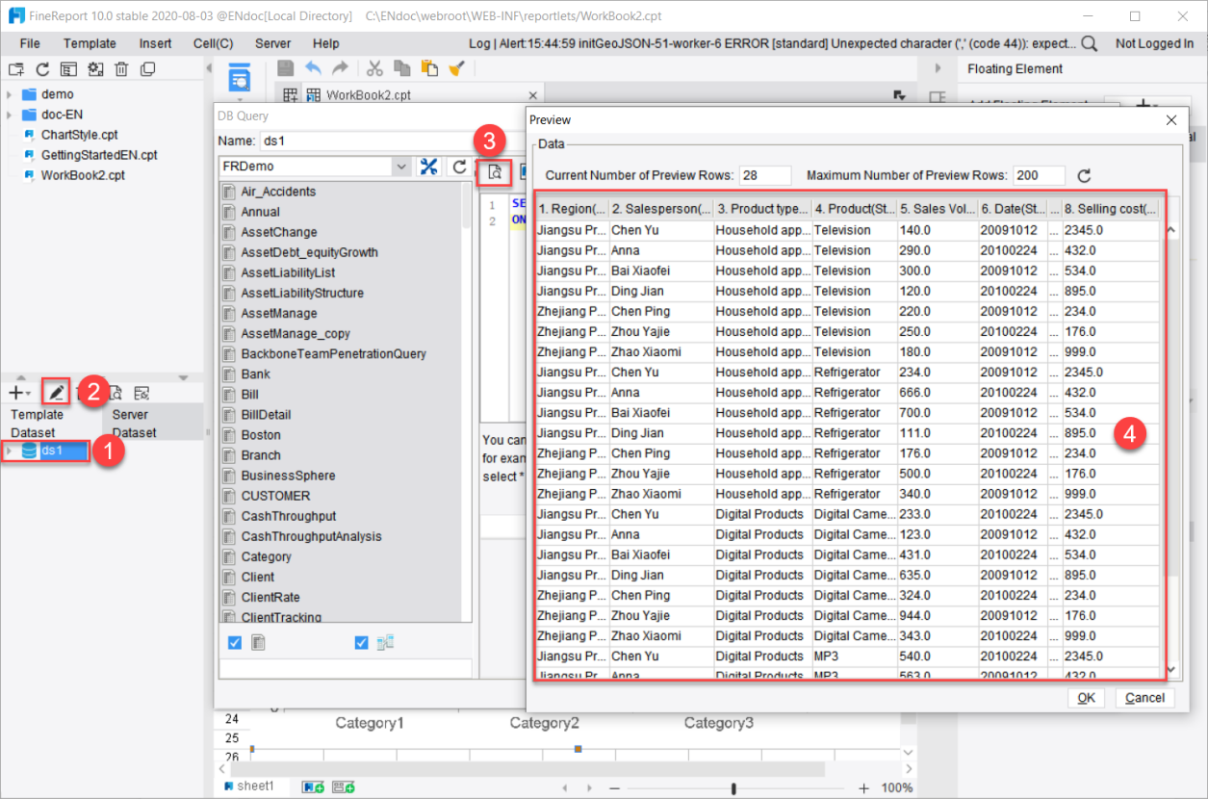Open the FRDemo connection dropdown
The image size is (1208, 799).
click(401, 167)
